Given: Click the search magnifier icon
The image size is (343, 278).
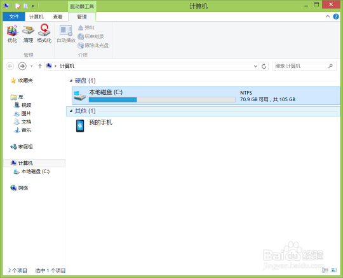Looking at the screenshot, I should click(x=330, y=66).
